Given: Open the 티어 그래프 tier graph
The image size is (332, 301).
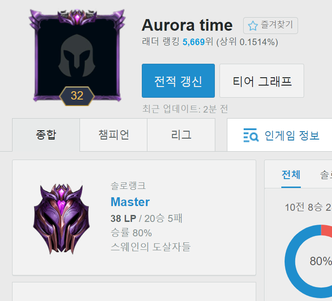Looking at the screenshot, I should 262,80.
